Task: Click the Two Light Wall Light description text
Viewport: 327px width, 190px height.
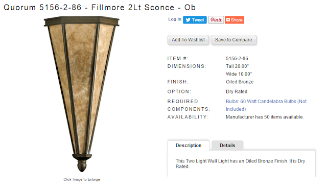Action: tap(240, 164)
